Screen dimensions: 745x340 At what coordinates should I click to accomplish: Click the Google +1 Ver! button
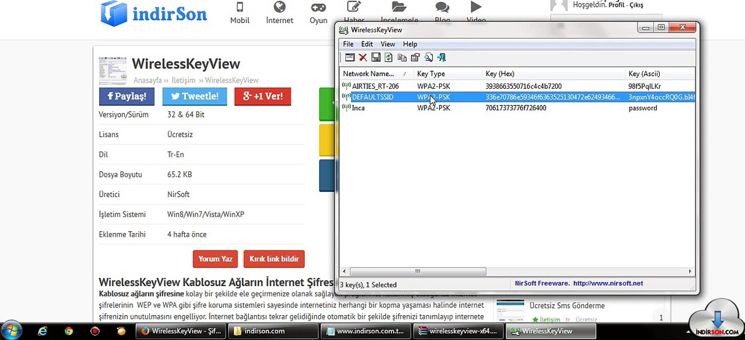click(262, 96)
